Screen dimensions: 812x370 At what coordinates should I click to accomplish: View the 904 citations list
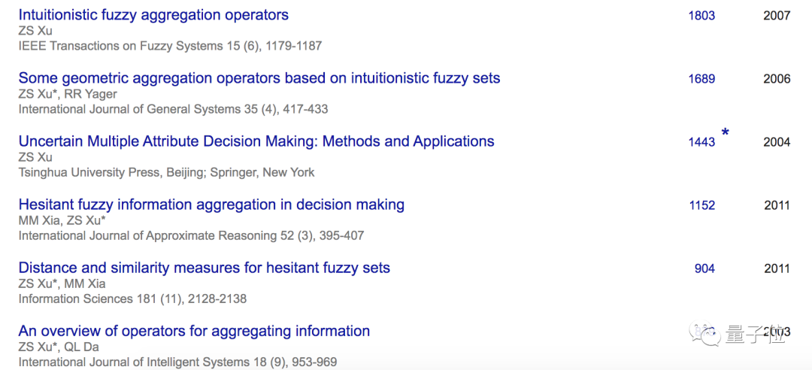point(704,268)
